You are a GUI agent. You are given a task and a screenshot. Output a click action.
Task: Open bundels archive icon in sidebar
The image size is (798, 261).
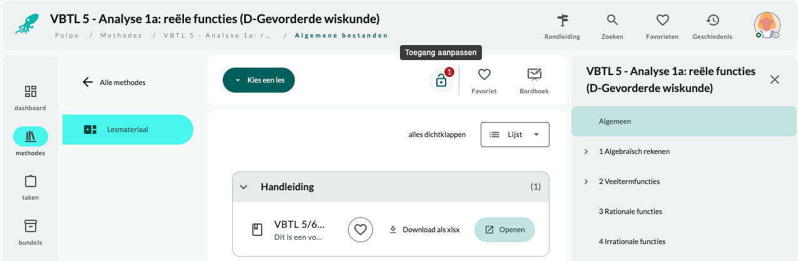pyautogui.click(x=30, y=226)
